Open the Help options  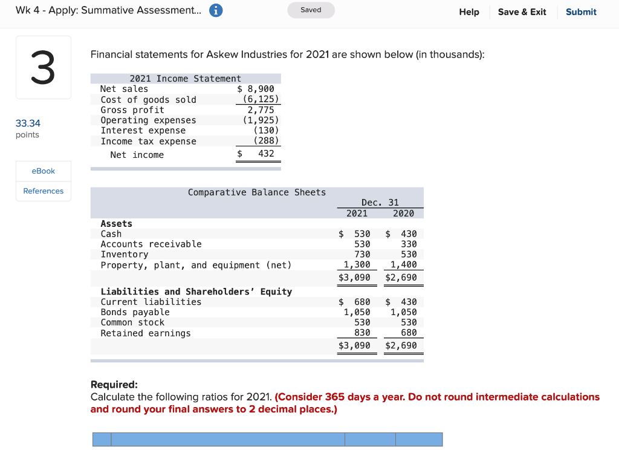pos(469,12)
